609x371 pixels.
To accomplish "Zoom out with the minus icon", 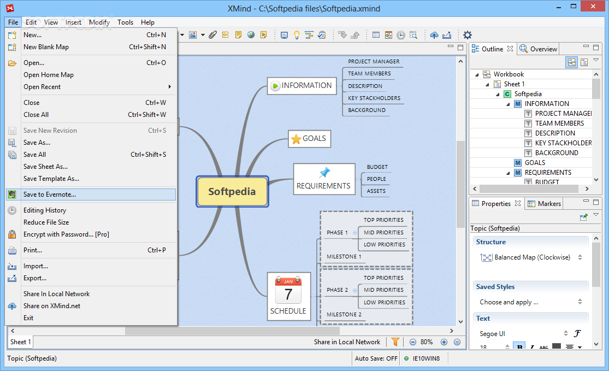I will point(413,342).
